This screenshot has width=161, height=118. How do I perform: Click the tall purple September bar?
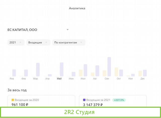[x=109, y=67]
